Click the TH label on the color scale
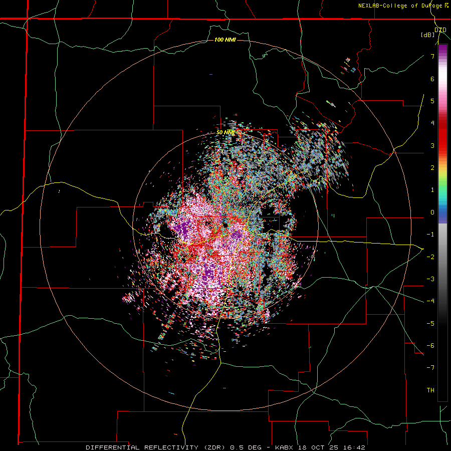451x451 pixels. [x=430, y=390]
